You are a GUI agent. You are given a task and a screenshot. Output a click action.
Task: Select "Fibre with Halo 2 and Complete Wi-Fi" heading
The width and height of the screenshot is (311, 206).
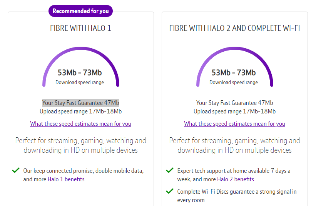tap(234, 29)
